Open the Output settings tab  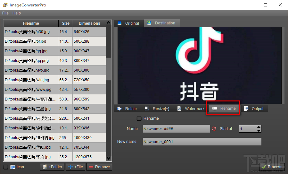pyautogui.click(x=254, y=109)
